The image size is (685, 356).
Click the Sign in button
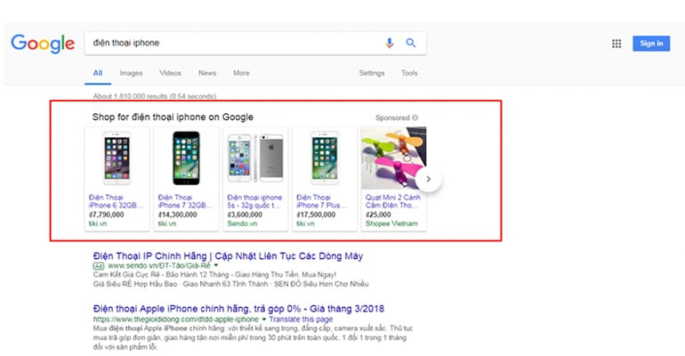point(650,44)
